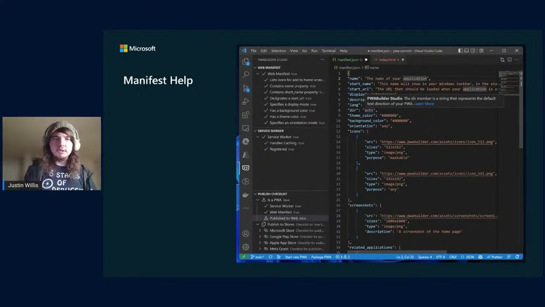545x307 pixels.
Task: Click the split editor right icon
Action: (x=510, y=60)
